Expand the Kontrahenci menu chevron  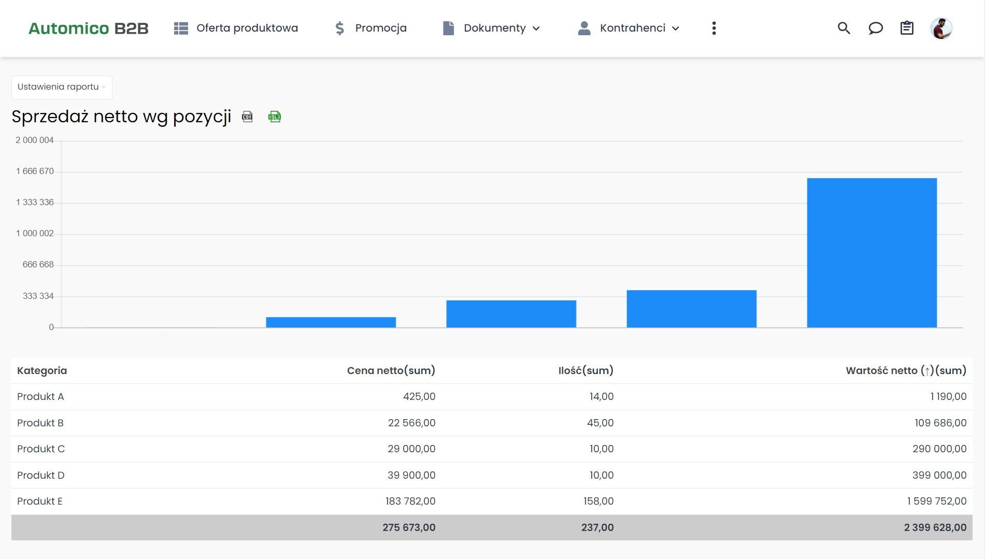pyautogui.click(x=676, y=28)
